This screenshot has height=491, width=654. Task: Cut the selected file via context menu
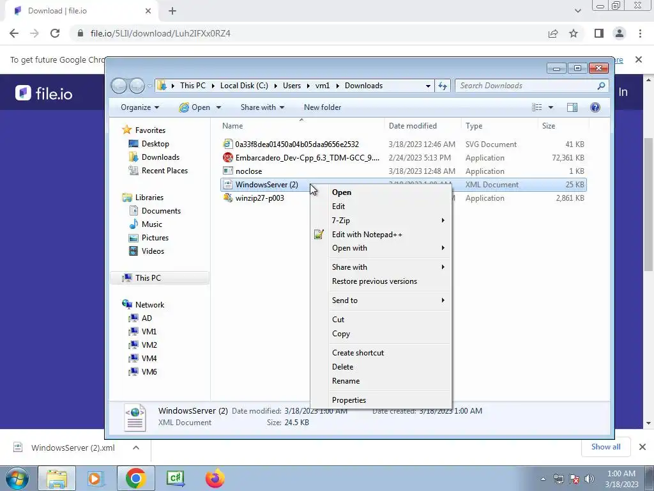(x=338, y=320)
